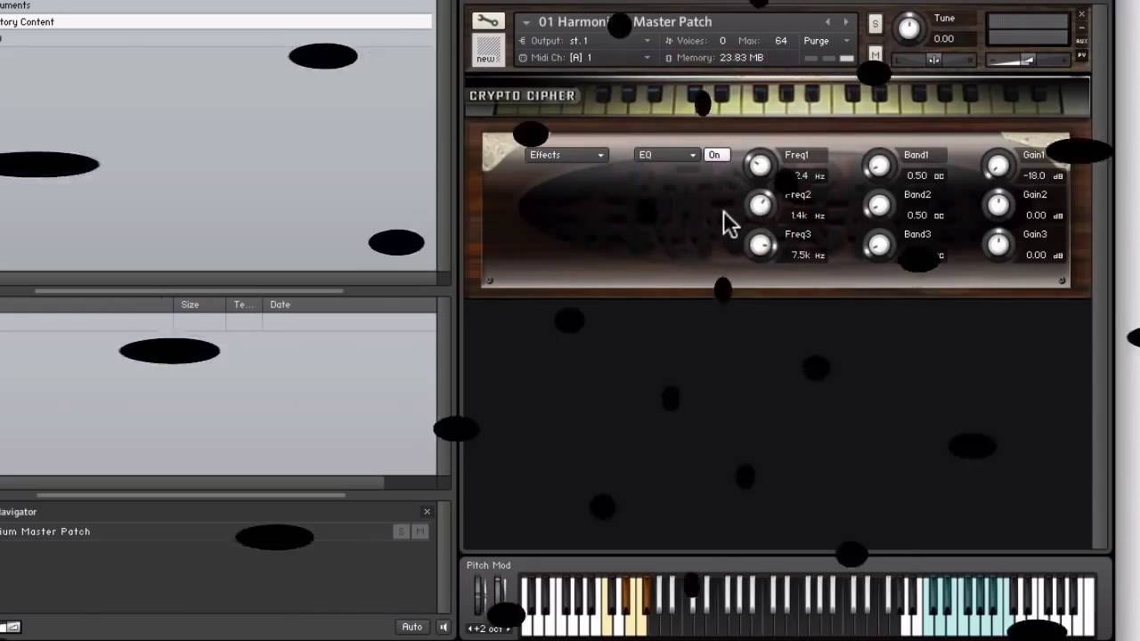Click the 7.5k Hz value of Freq3
Screen dimensions: 1140x641
807,256
